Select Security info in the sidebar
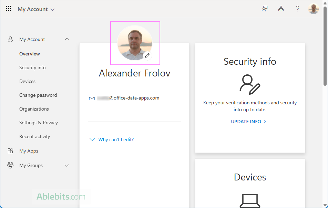The height and width of the screenshot is (208, 328). coord(32,67)
